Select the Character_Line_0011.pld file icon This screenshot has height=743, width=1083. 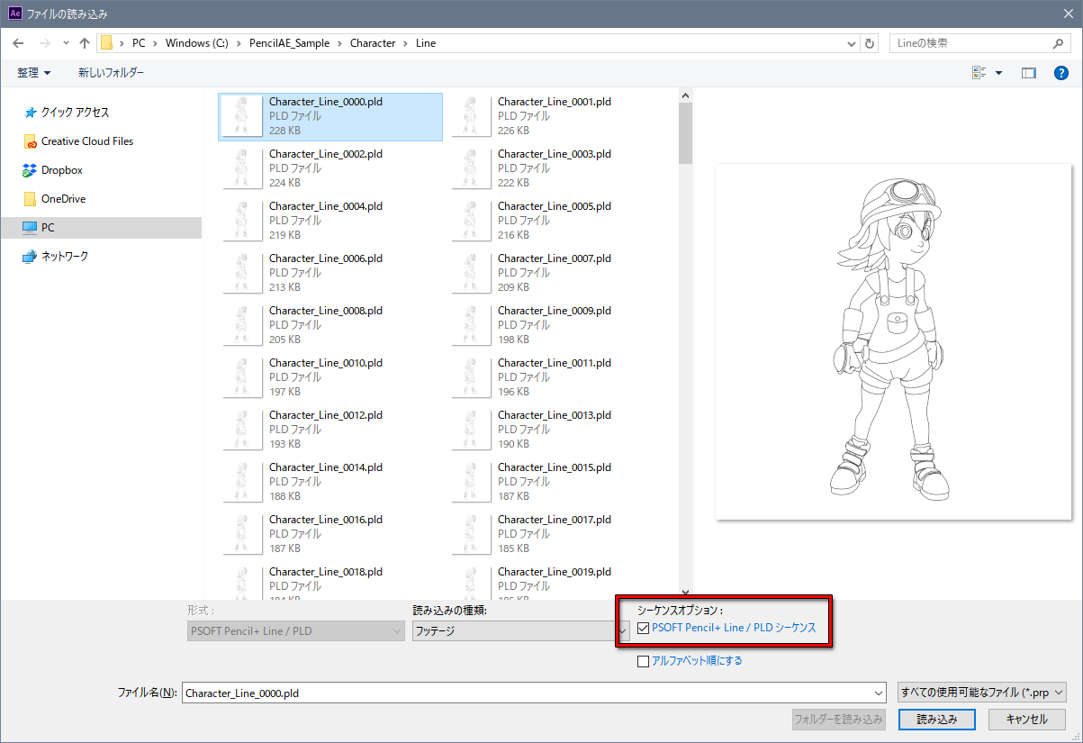click(x=469, y=377)
